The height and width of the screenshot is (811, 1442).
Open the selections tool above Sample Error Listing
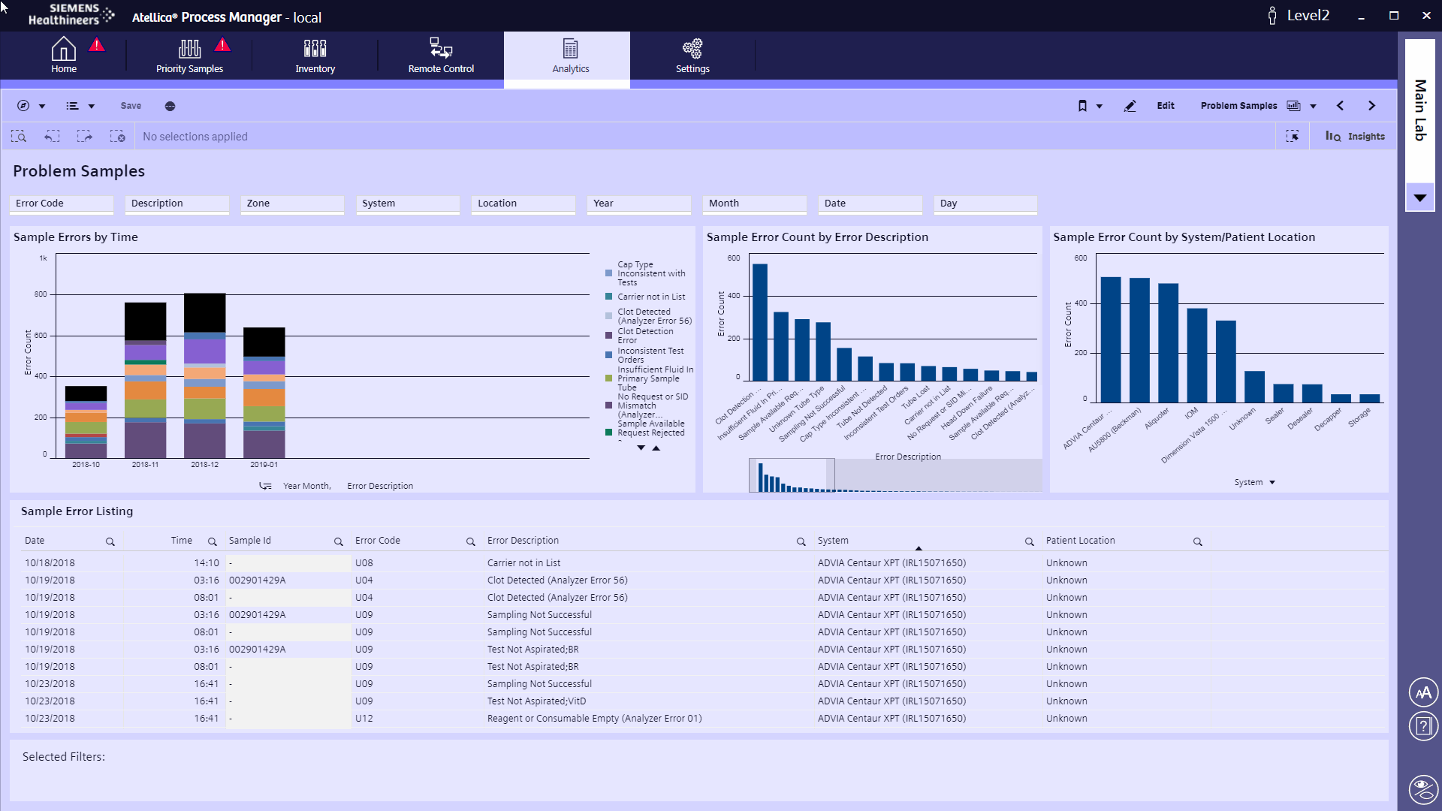pyautogui.click(x=1294, y=136)
